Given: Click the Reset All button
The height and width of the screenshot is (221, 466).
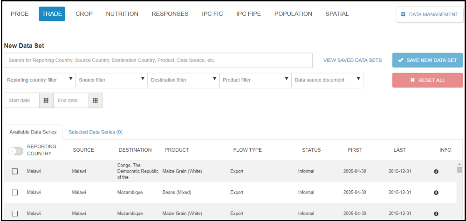Looking at the screenshot, I should (x=427, y=80).
